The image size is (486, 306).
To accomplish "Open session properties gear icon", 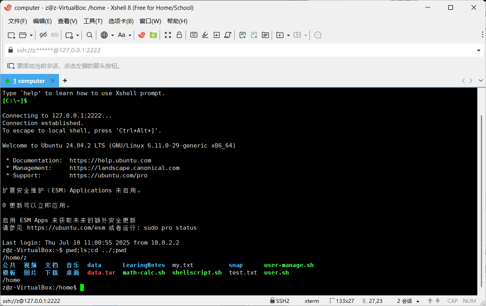I will (69, 35).
